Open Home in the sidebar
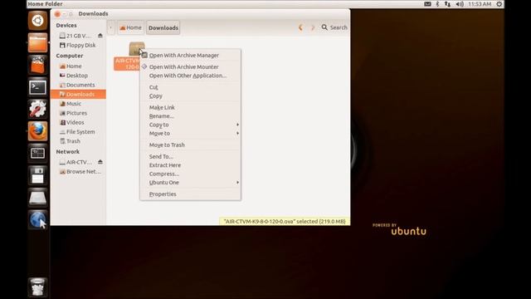Image resolution: width=531 pixels, height=299 pixels. pos(71,66)
